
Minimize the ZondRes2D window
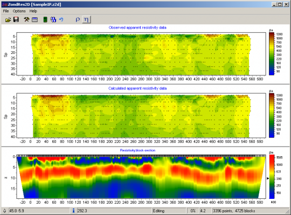point(274,4)
